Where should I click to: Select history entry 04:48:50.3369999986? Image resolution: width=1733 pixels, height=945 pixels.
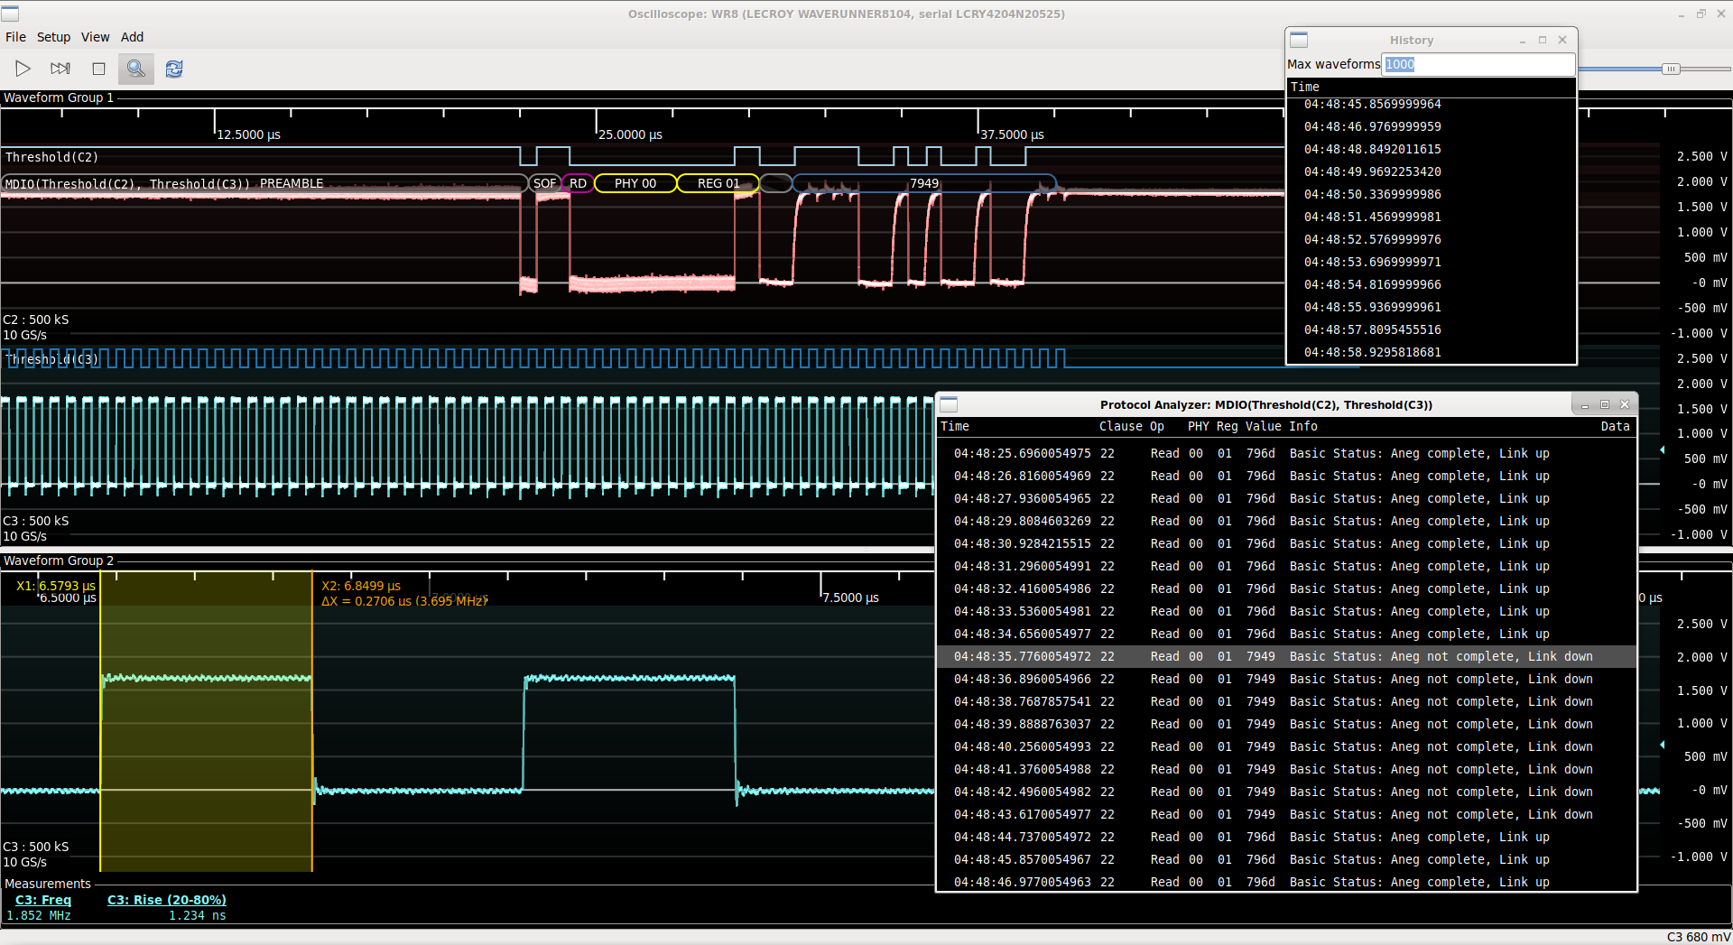click(x=1372, y=194)
